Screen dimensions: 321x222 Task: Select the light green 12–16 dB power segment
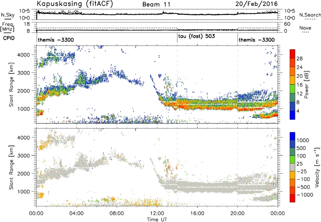293,89
